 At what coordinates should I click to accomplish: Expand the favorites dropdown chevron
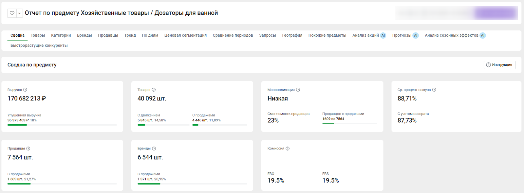pos(19,13)
